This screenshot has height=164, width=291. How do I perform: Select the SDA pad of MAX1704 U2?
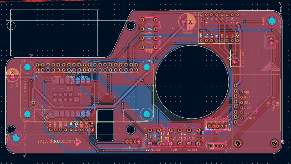tap(241, 108)
